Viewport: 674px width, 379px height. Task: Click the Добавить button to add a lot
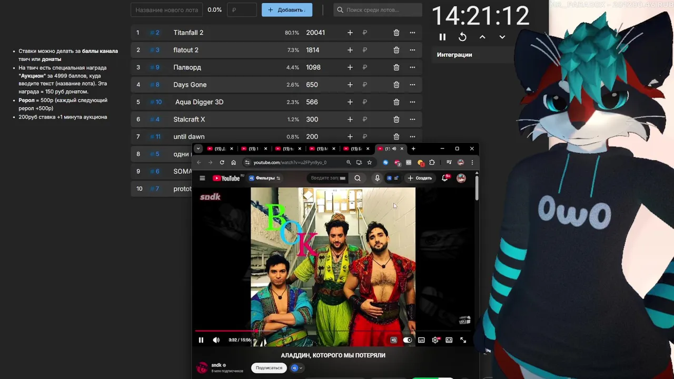[x=287, y=9]
